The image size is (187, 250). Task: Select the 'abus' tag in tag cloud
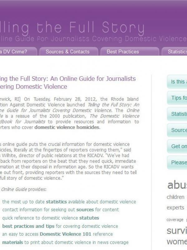point(177,185)
